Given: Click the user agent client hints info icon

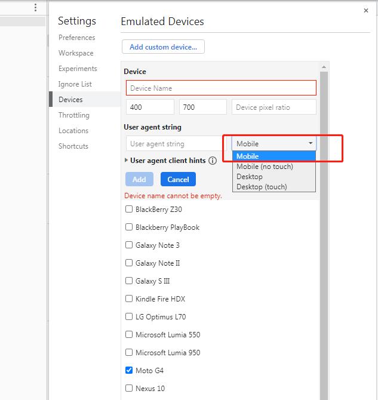Looking at the screenshot, I should coord(213,161).
